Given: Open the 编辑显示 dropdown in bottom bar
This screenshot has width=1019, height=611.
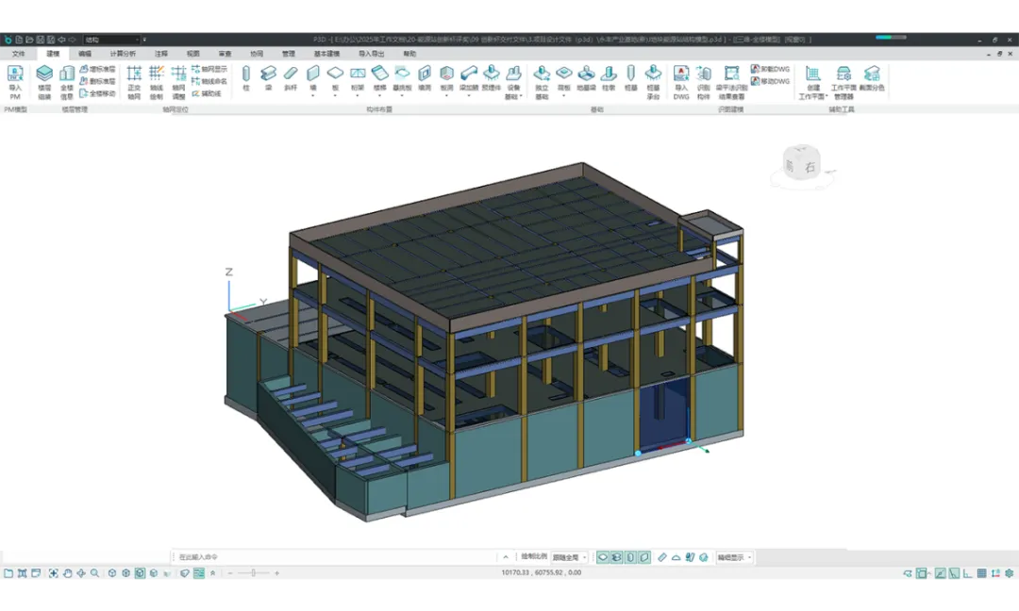Looking at the screenshot, I should pyautogui.click(x=735, y=557).
